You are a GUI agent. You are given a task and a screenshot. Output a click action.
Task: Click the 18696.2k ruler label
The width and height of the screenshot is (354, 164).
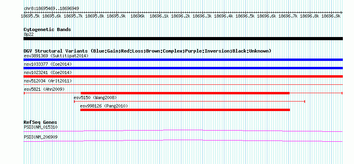coord(181,16)
